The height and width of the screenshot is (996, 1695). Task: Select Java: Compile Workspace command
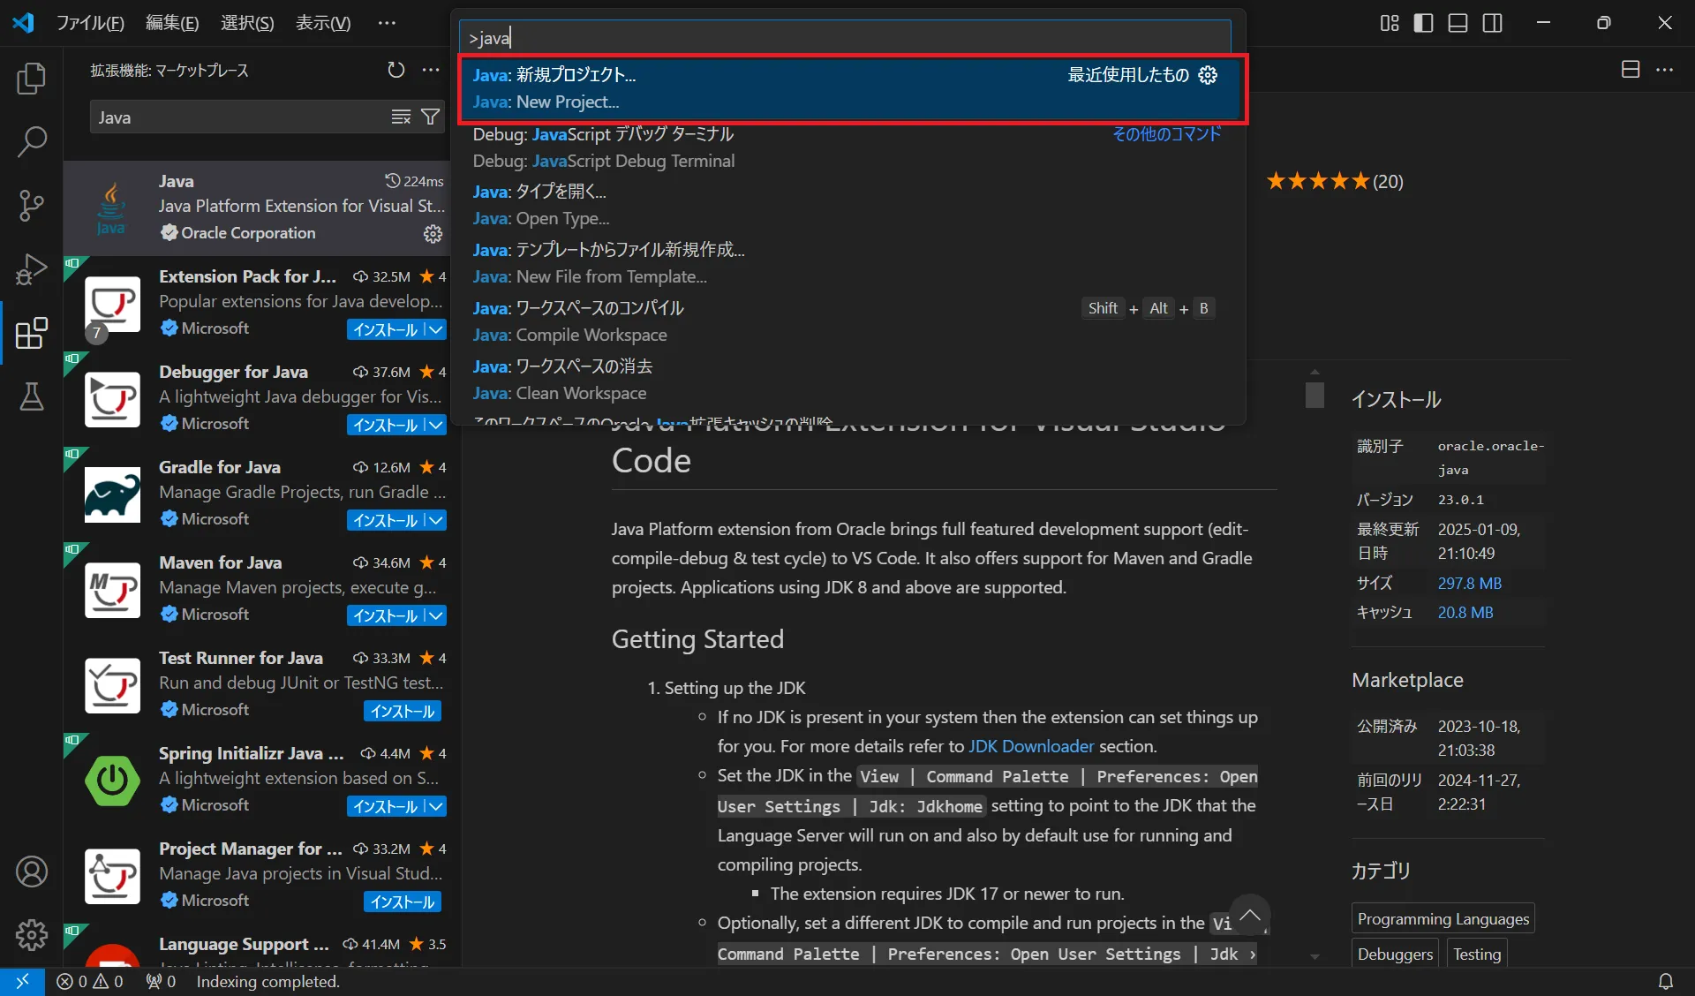tap(847, 321)
